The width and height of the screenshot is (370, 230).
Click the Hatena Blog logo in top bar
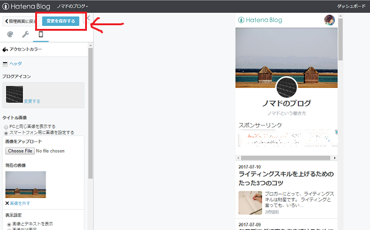[27, 6]
